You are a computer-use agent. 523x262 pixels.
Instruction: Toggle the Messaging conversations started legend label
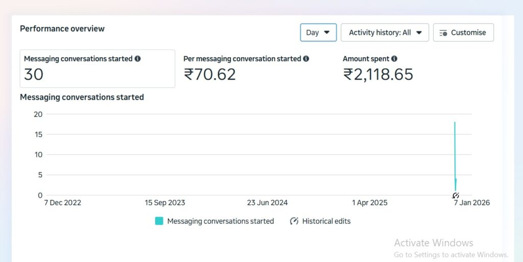(x=221, y=221)
